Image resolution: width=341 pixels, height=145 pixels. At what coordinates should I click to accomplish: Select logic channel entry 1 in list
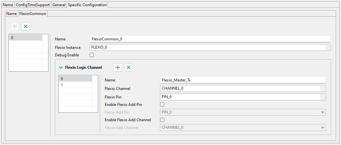(75, 85)
